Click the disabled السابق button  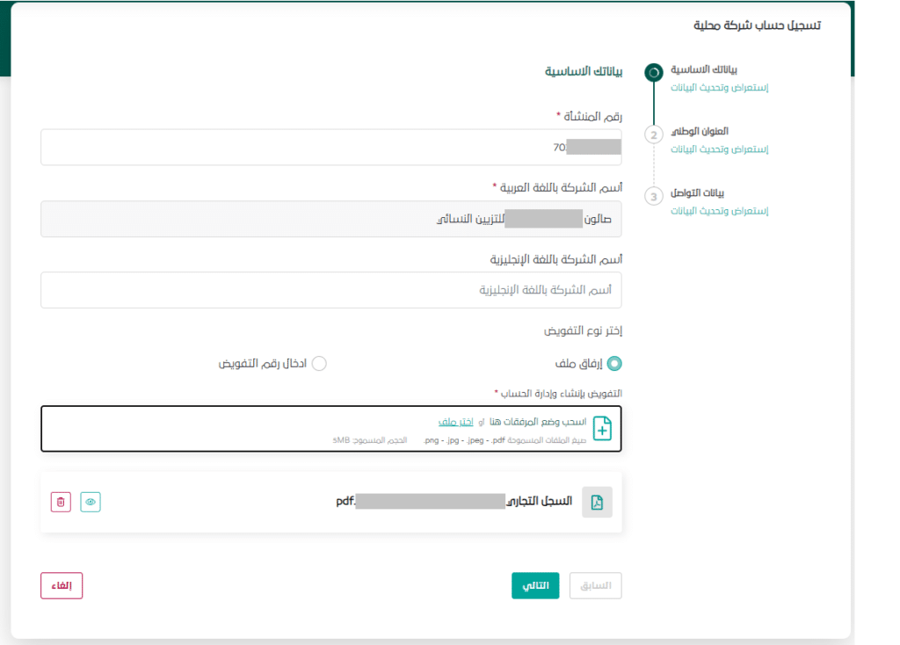[x=595, y=585]
